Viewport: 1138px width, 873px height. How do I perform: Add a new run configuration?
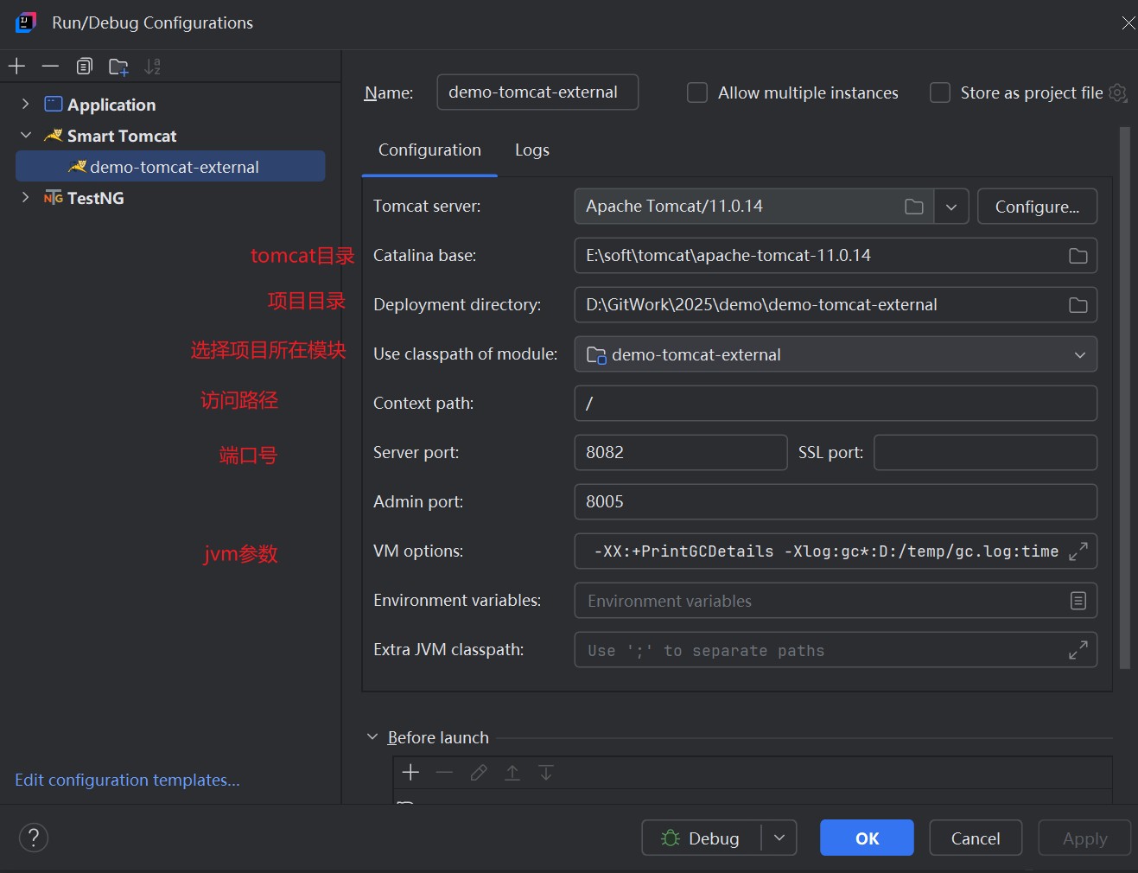16,66
